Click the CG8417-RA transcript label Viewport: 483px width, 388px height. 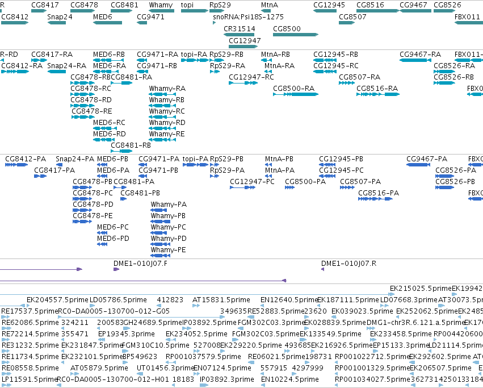pos(52,55)
